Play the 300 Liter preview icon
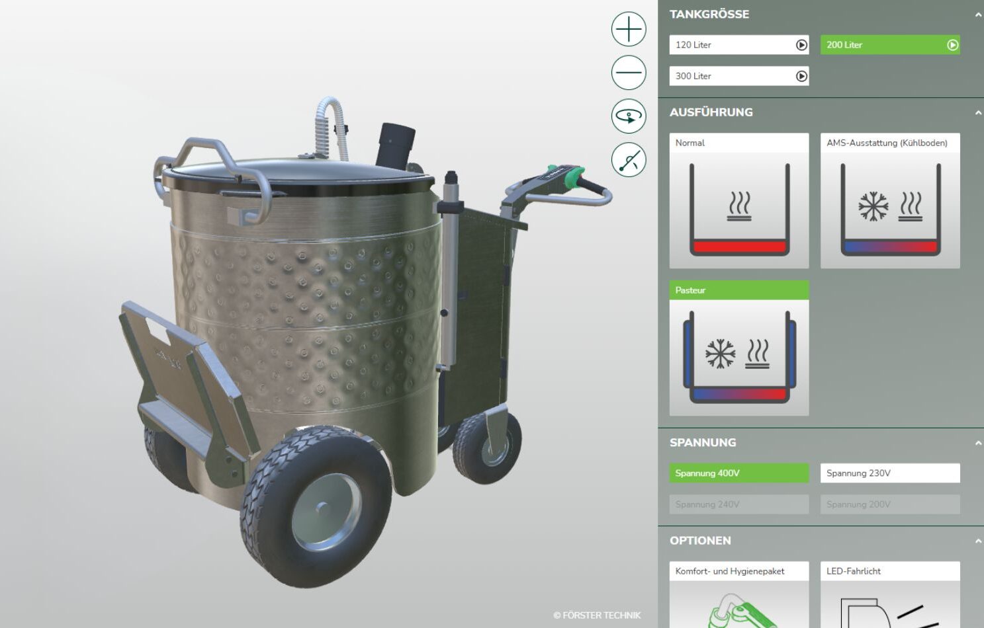 click(801, 76)
